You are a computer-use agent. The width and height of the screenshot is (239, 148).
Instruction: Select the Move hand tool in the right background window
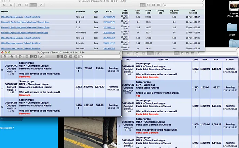pyautogui.click(x=137, y=53)
